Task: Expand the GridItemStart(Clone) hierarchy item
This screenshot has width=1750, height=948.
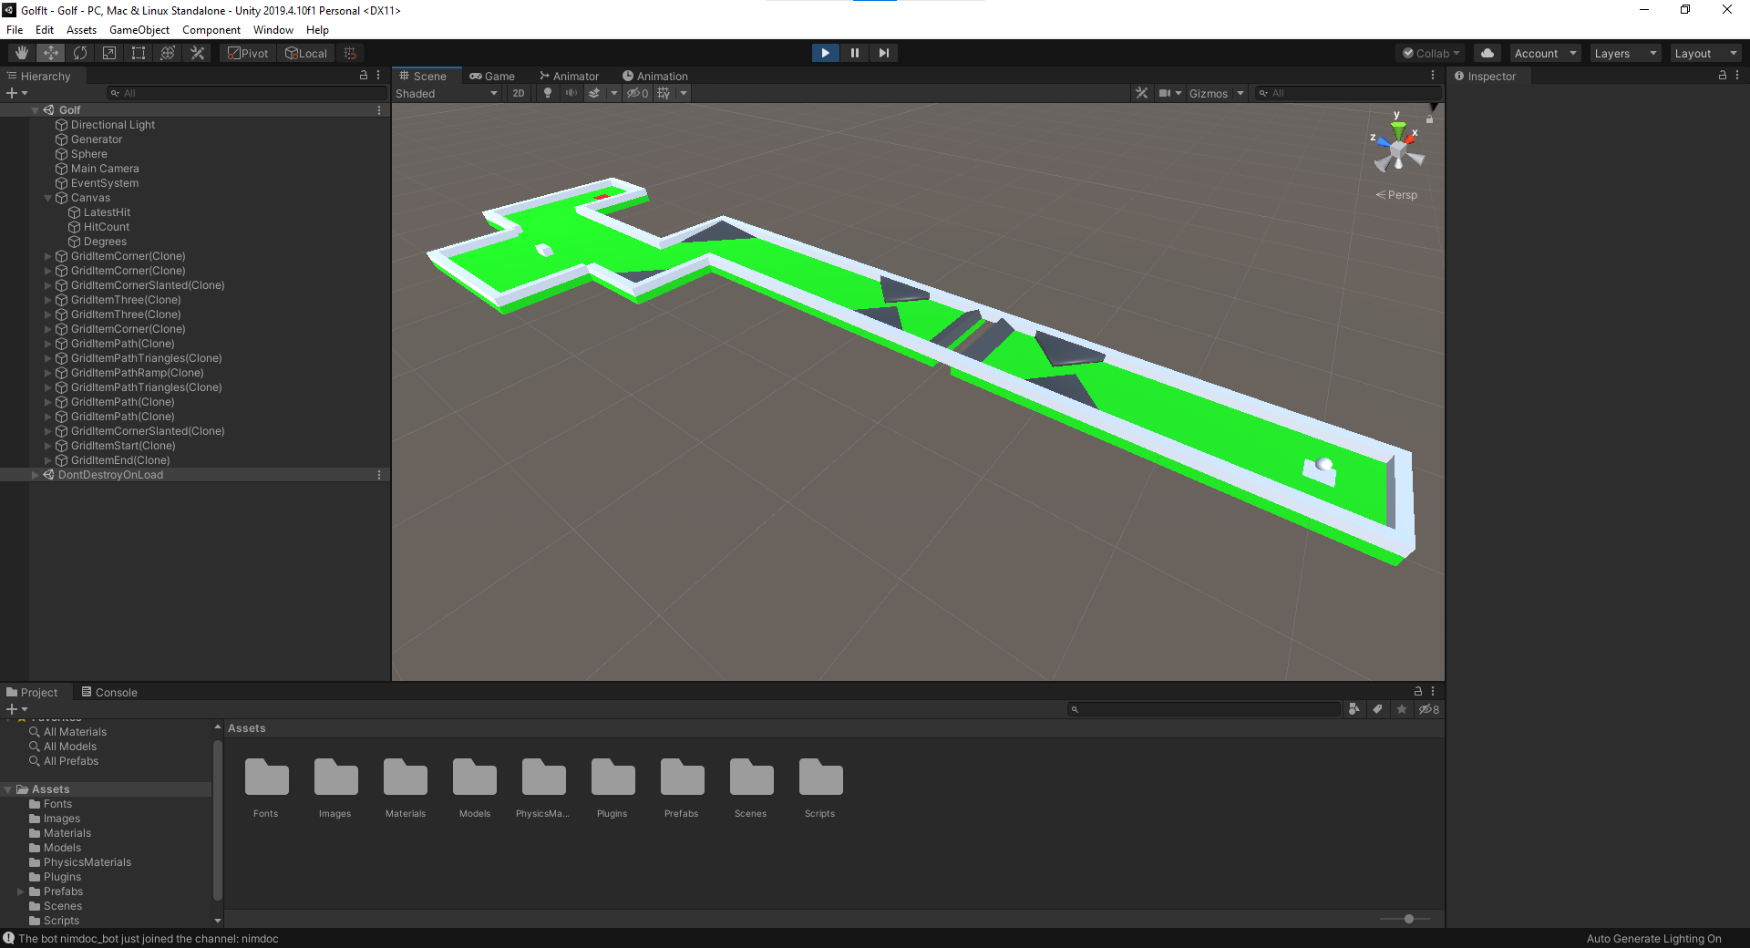Action: 46,446
